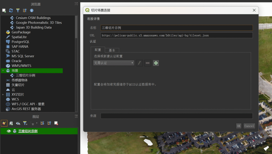
Task: Show Browser item properties info icon
Action: pos(32,11)
